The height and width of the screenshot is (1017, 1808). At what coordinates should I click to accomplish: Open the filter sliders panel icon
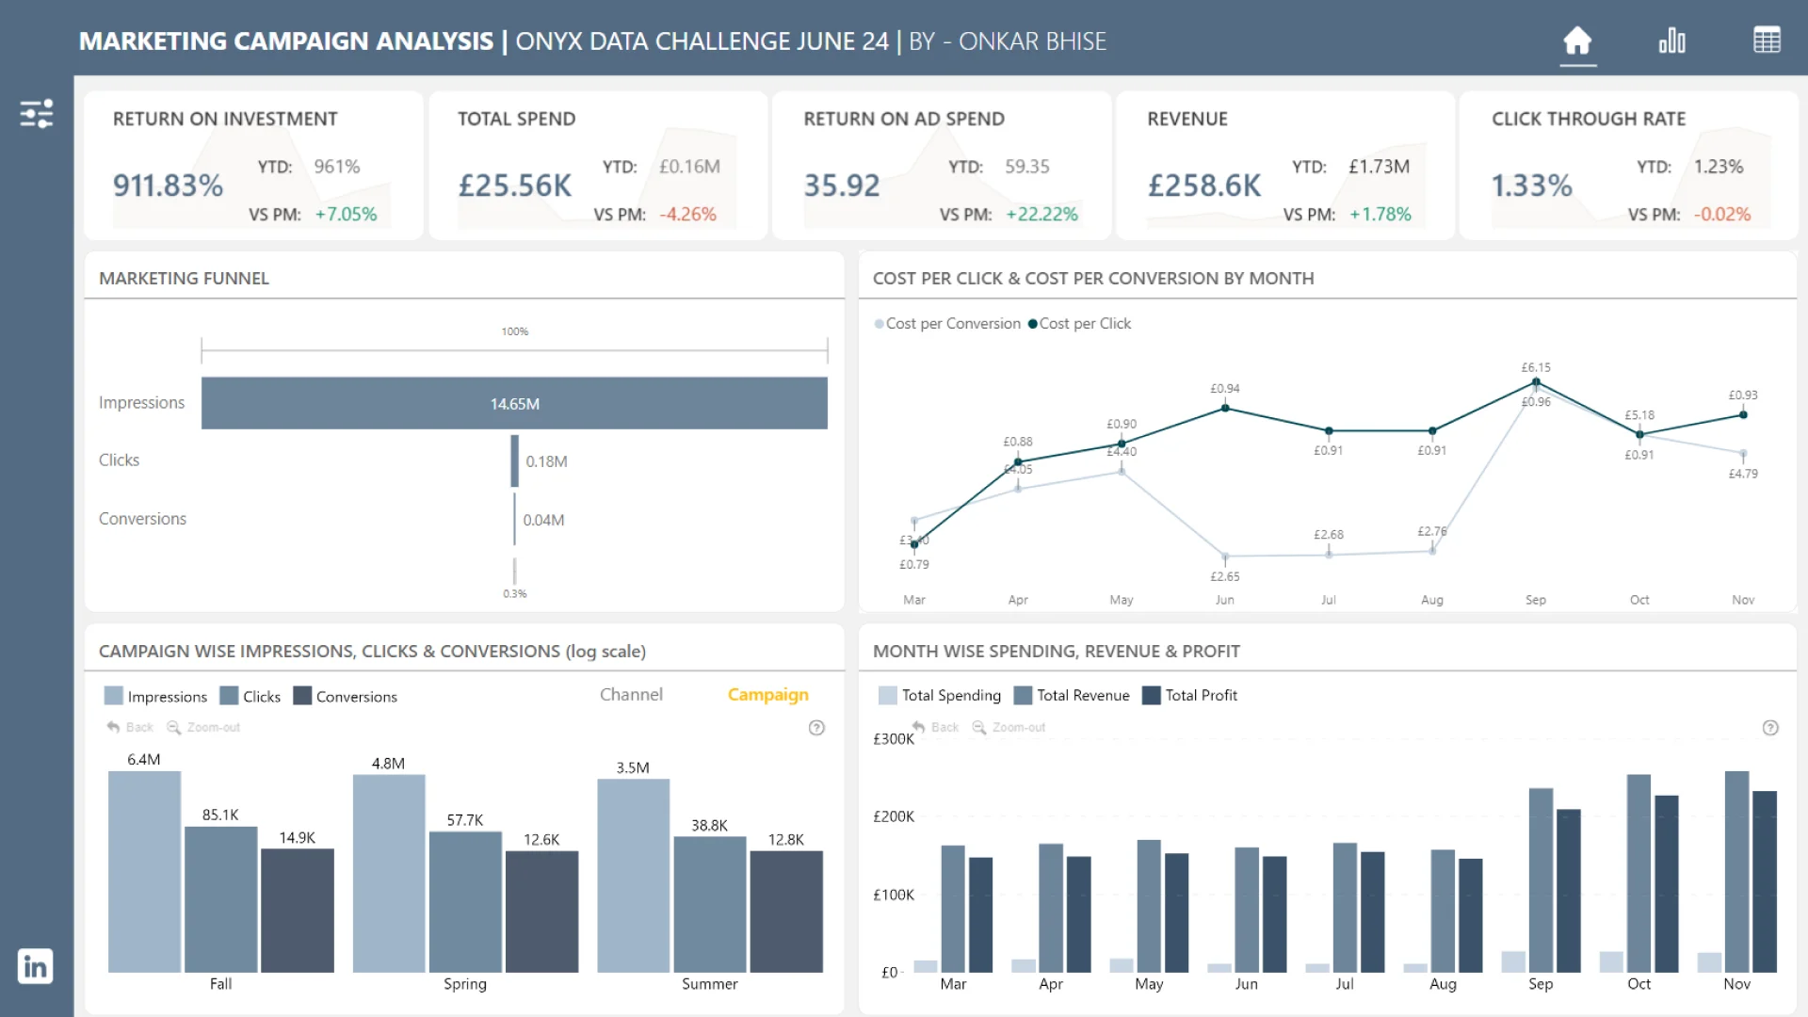point(37,114)
